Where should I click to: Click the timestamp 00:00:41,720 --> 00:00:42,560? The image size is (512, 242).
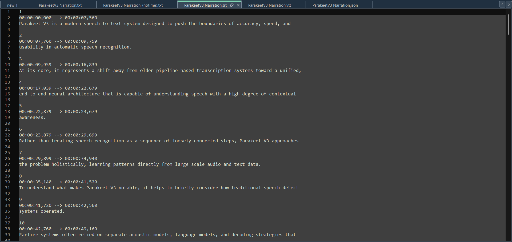tap(58, 205)
